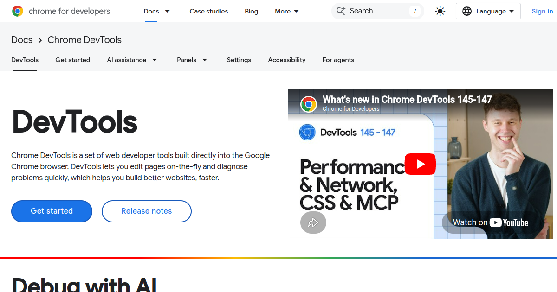Click the blue Get started button
Viewport: 557px width, 292px height.
52,211
